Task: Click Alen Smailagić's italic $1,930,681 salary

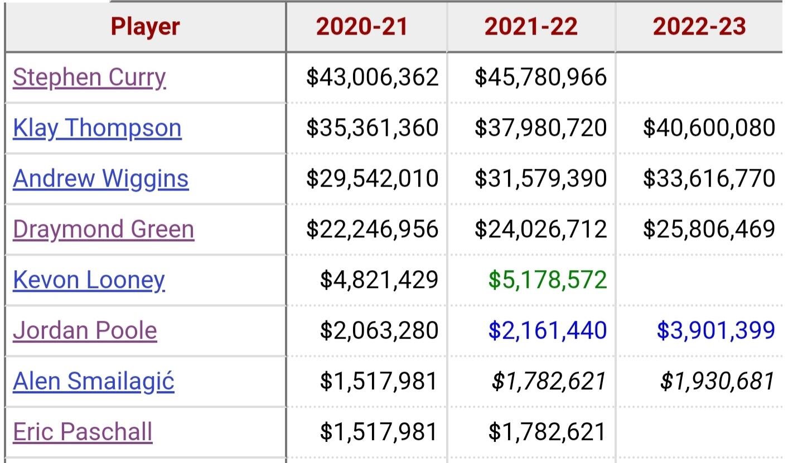Action: click(717, 381)
